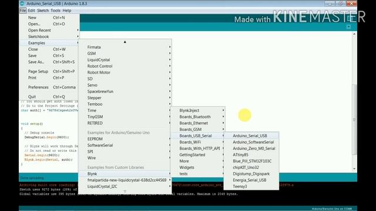Open Time examples submenu
The image size is (376, 211).
(125, 111)
